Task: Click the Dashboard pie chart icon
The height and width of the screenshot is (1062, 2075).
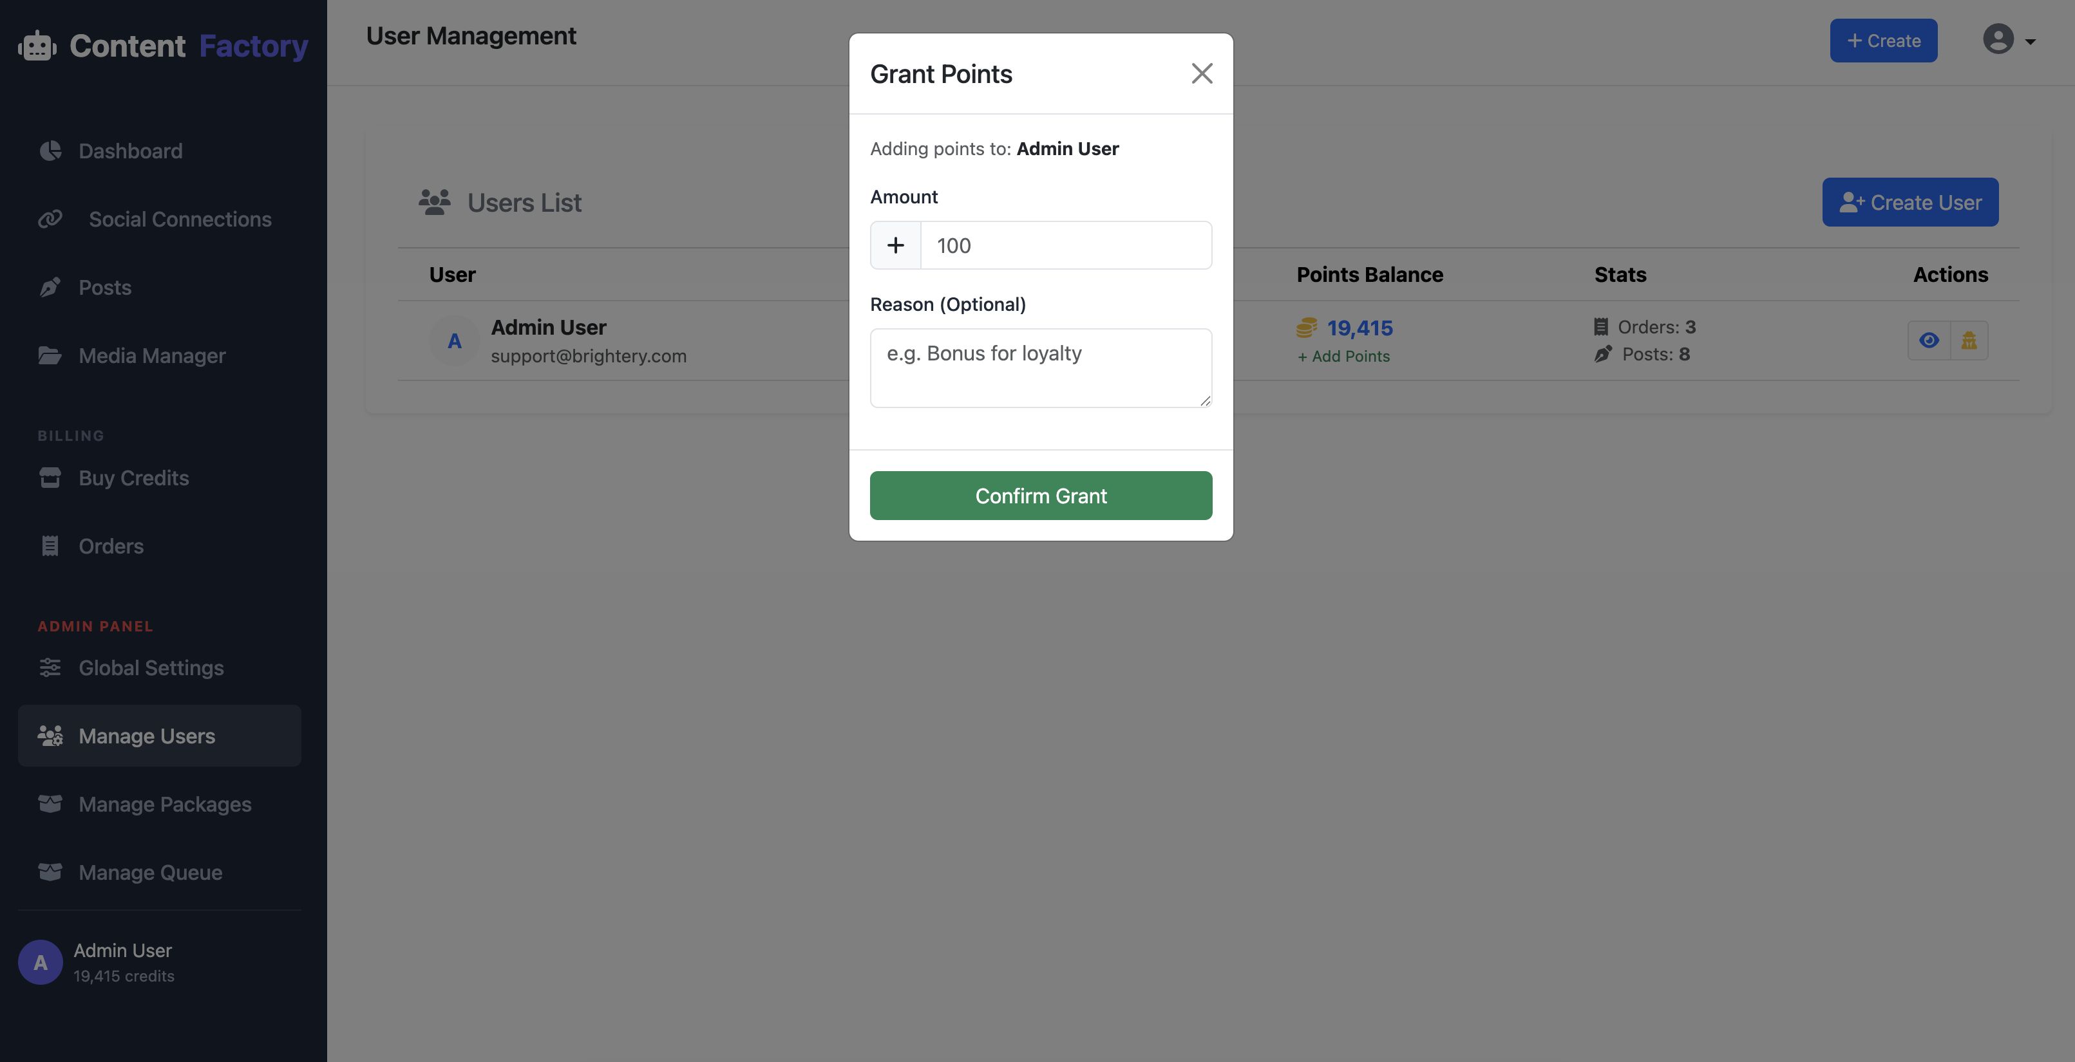Action: click(51, 151)
